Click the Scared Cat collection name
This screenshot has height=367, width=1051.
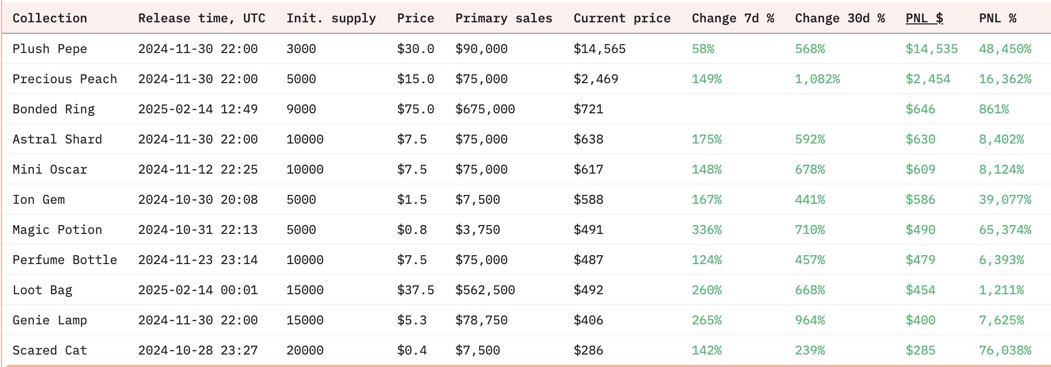pyautogui.click(x=49, y=350)
